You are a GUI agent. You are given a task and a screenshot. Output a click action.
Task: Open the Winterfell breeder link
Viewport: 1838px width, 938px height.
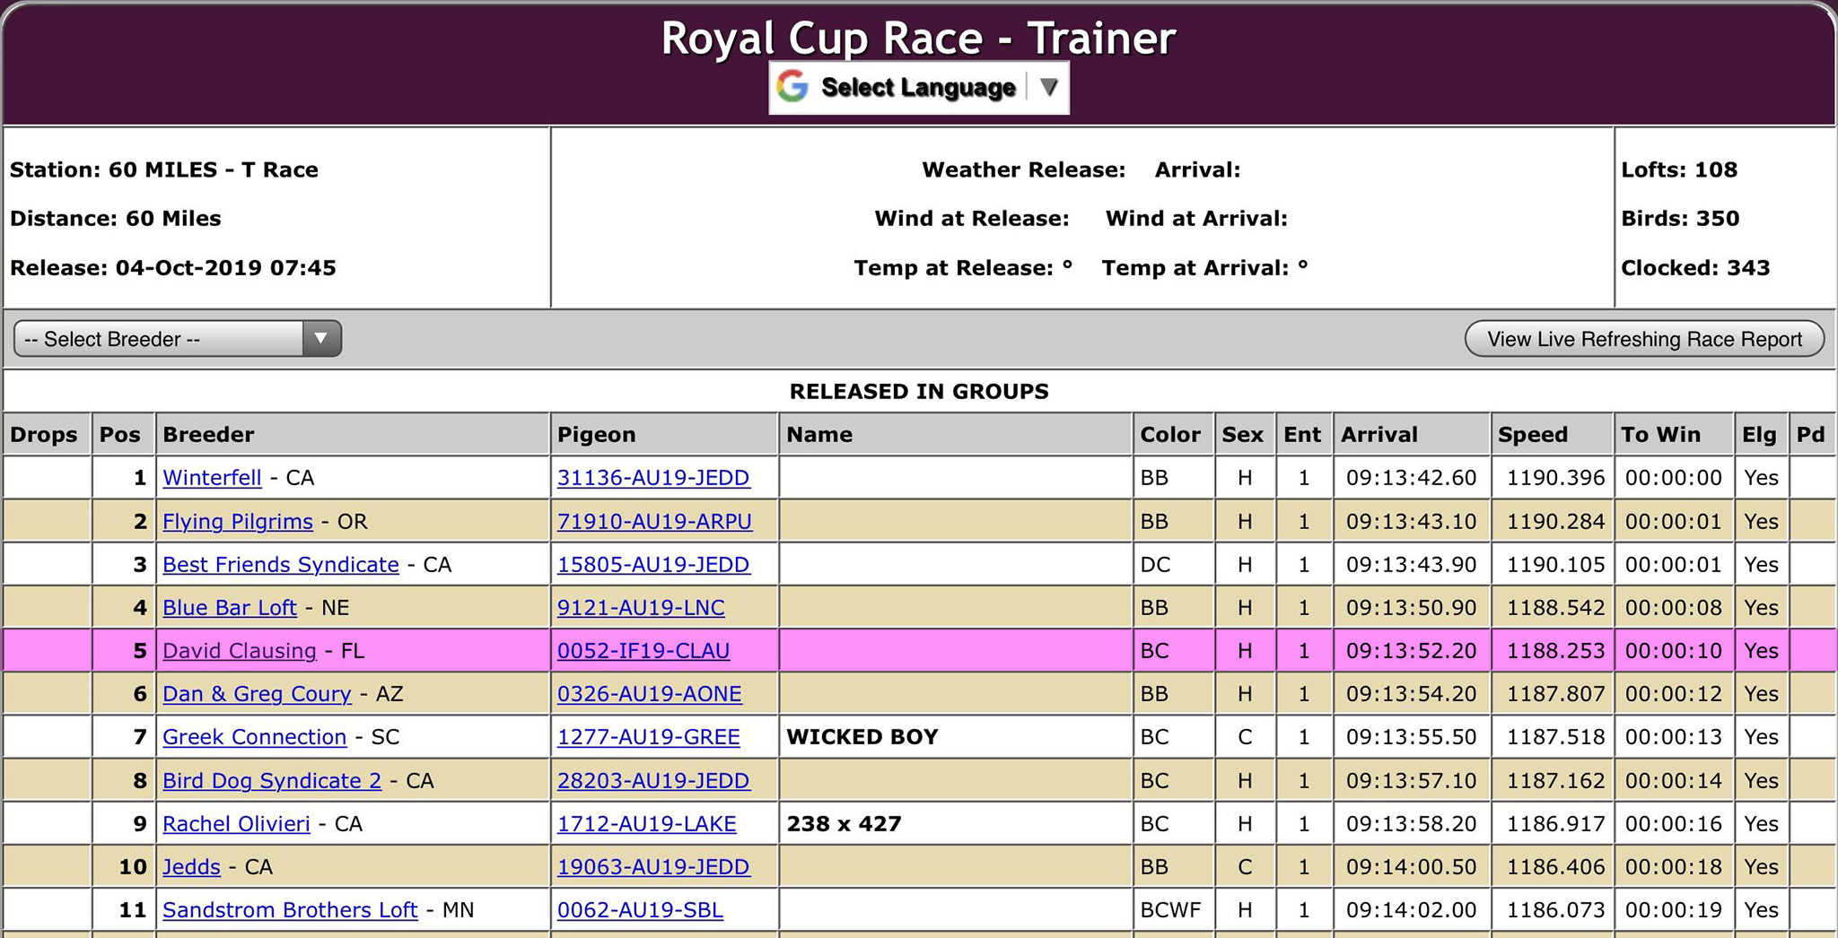point(212,478)
